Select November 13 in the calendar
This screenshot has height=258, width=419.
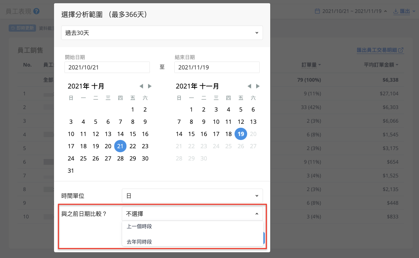(253, 122)
